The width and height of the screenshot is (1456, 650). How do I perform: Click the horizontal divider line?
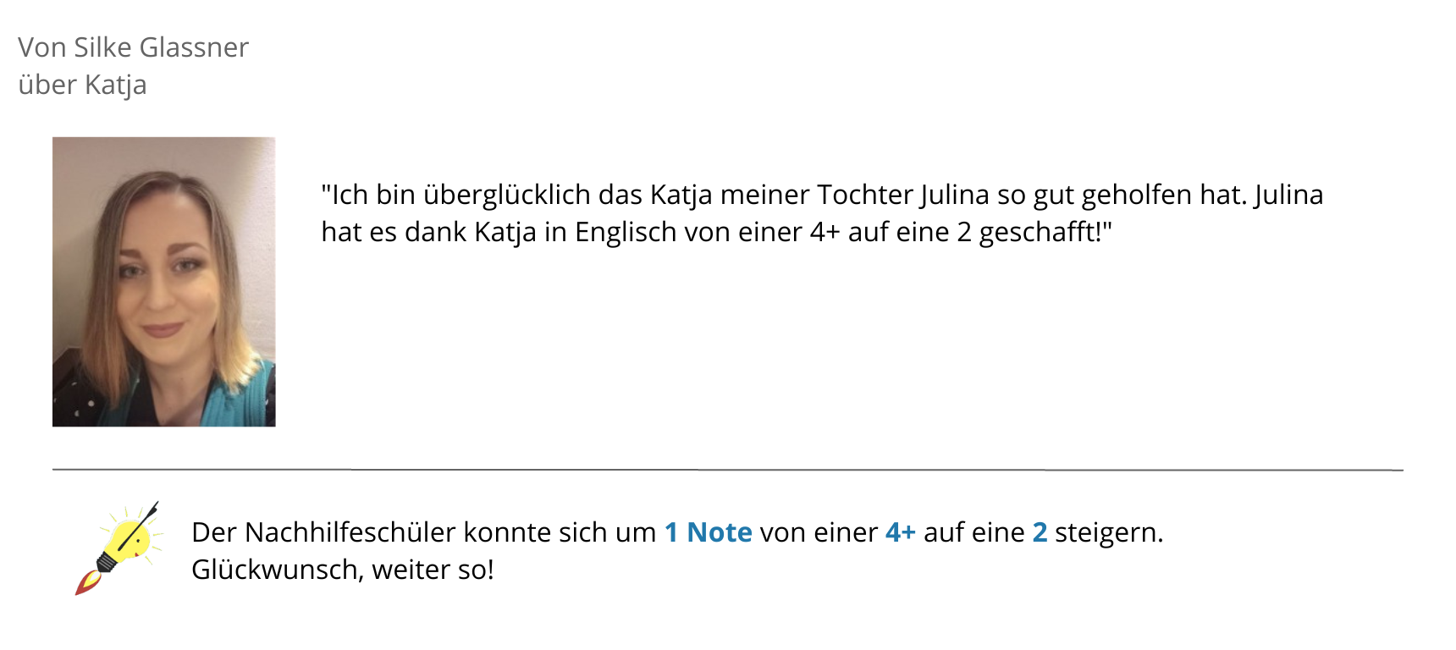click(x=728, y=469)
